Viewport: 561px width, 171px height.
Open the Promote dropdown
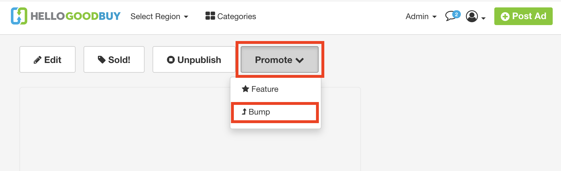(x=279, y=60)
